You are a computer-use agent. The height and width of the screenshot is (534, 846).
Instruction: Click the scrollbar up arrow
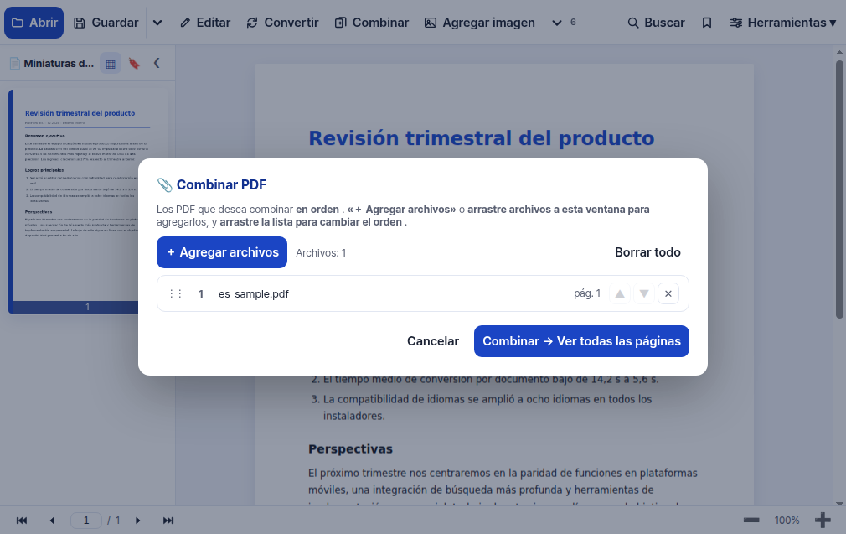click(839, 52)
